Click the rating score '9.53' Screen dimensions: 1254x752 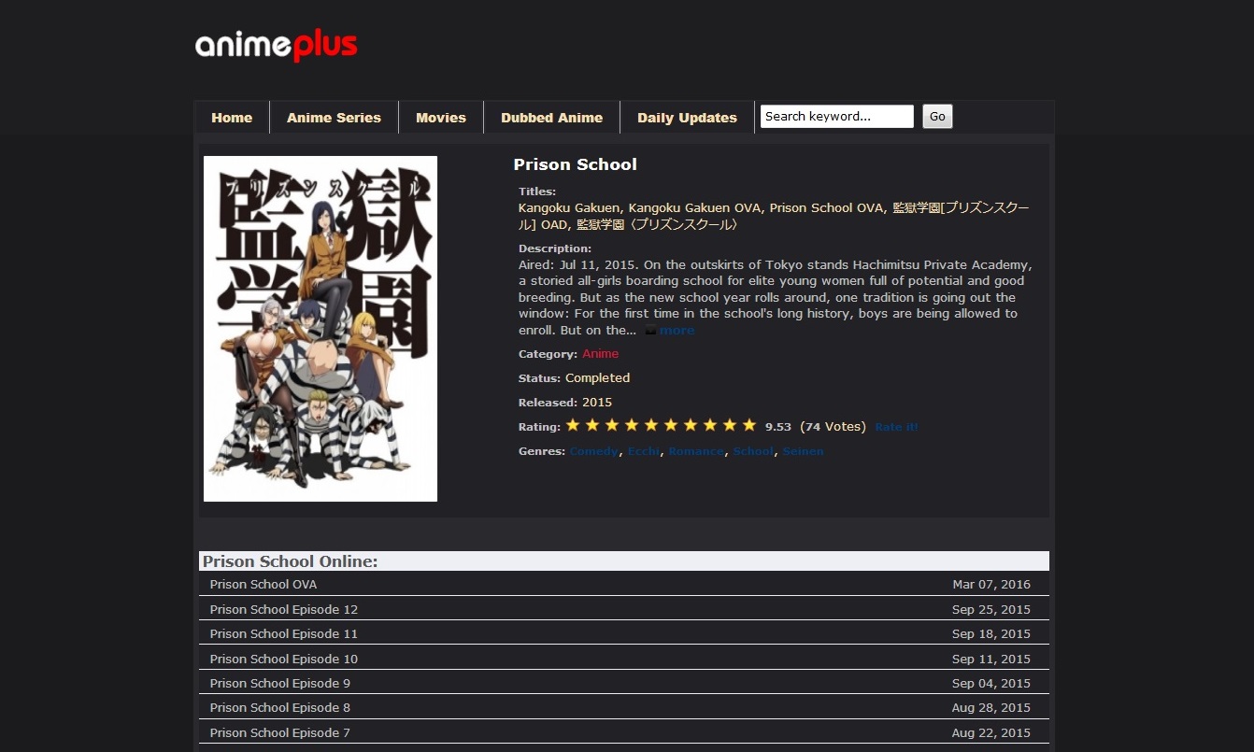tap(778, 427)
